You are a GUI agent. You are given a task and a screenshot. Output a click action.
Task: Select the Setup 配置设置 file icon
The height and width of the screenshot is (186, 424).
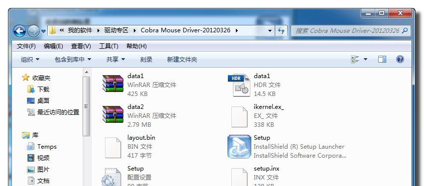coord(111,177)
